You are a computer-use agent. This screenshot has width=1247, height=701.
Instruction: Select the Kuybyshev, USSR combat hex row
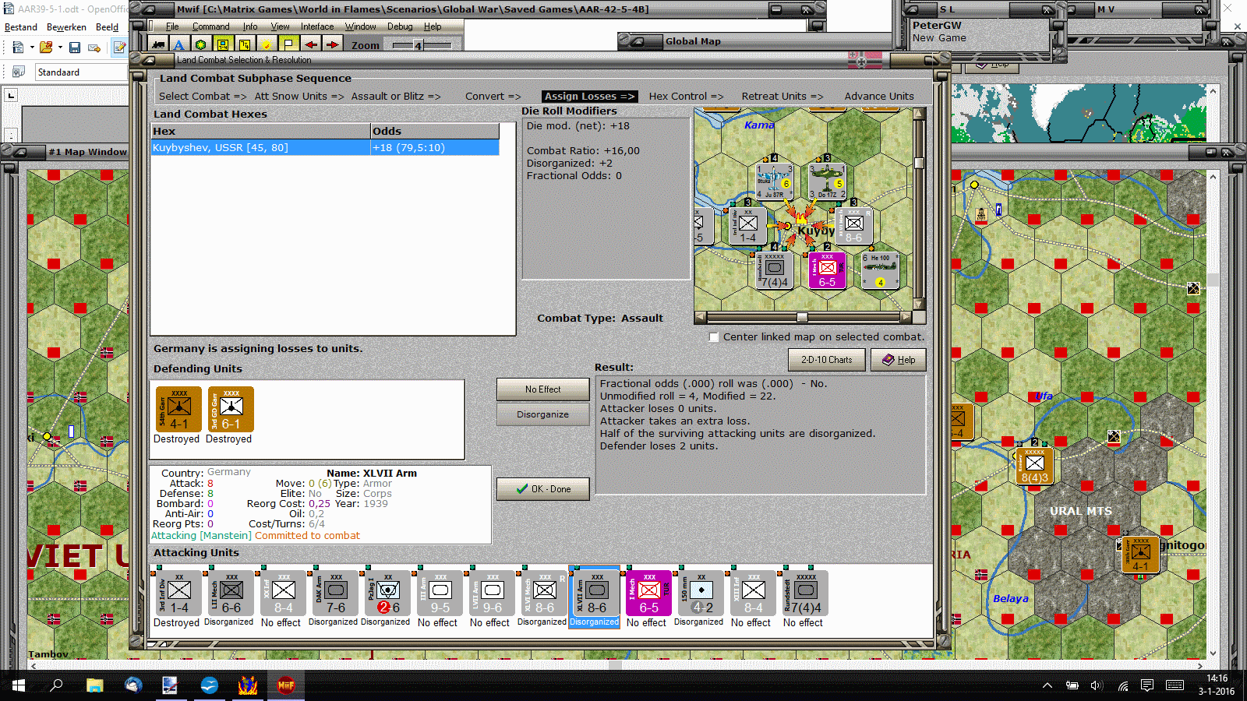click(x=325, y=148)
